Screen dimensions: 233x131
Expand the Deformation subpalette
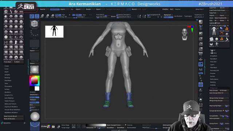click(214, 79)
